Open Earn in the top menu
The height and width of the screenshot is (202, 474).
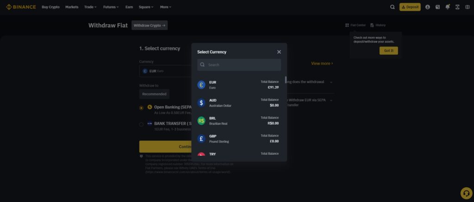[x=129, y=7]
